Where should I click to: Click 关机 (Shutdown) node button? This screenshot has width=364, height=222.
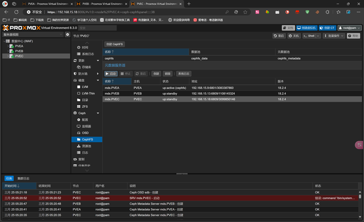294,36
